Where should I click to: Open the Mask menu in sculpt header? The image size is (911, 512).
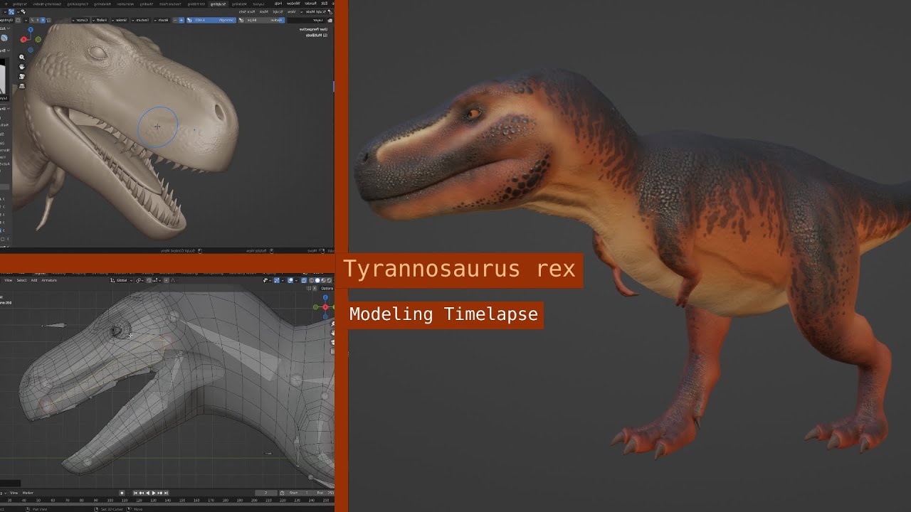[x=263, y=12]
